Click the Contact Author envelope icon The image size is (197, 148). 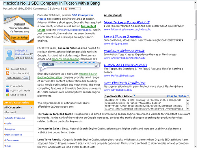[x=7, y=69]
